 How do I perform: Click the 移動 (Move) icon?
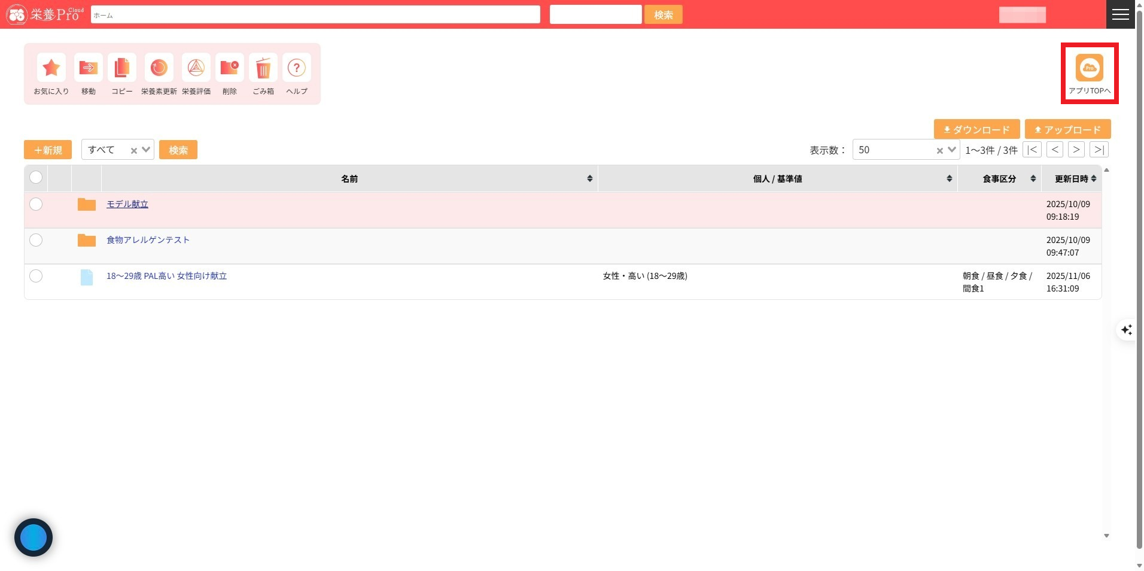coord(88,68)
